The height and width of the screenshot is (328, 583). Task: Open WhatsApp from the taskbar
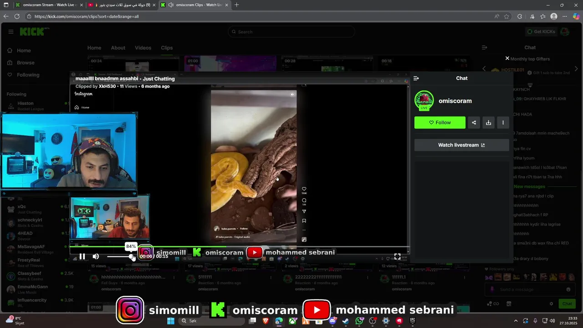click(x=359, y=321)
